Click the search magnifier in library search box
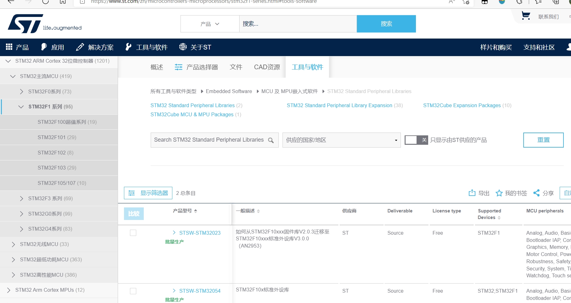 click(x=271, y=140)
